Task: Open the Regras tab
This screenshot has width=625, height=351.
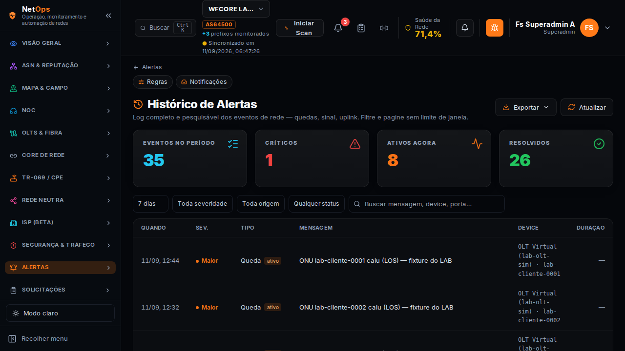Action: coord(153,82)
